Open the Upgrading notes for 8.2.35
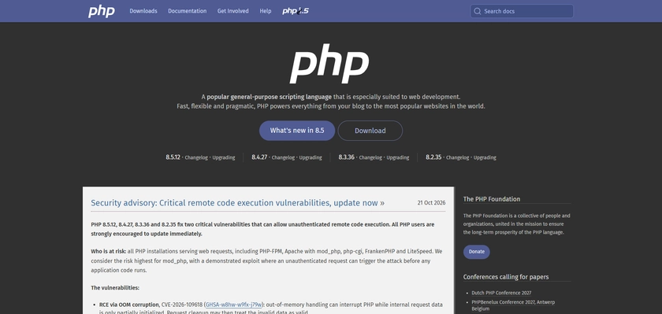Viewport: 662px width, 314px height. [485, 157]
